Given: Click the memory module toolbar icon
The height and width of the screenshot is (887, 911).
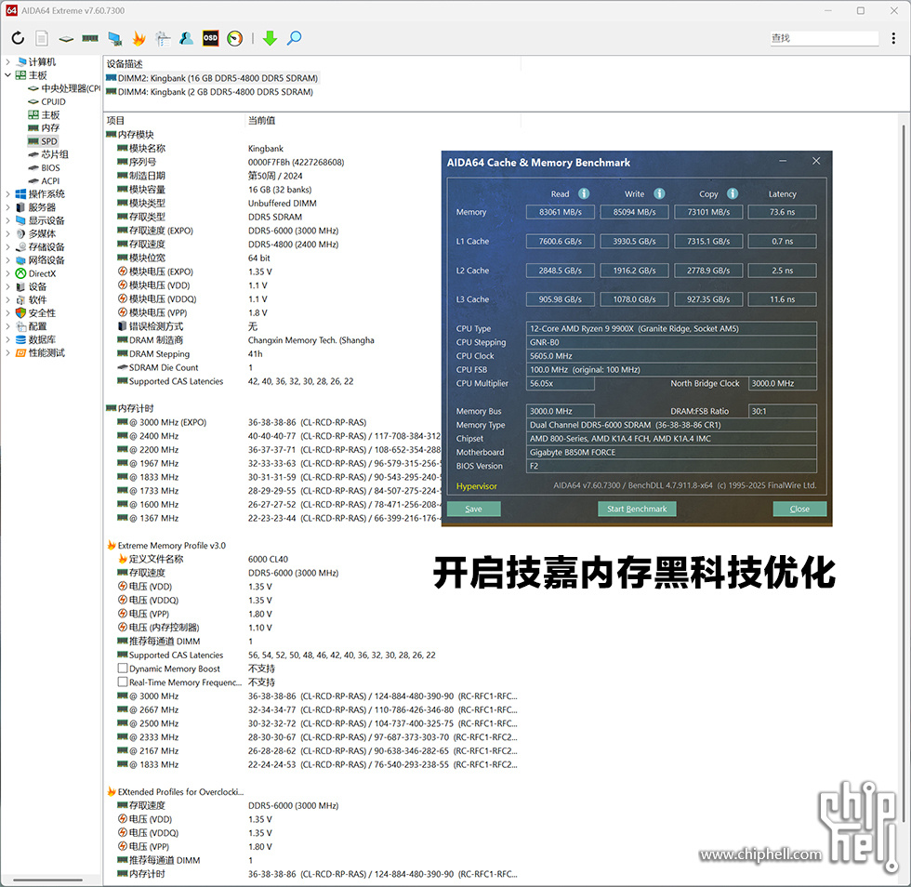Looking at the screenshot, I should click(90, 38).
